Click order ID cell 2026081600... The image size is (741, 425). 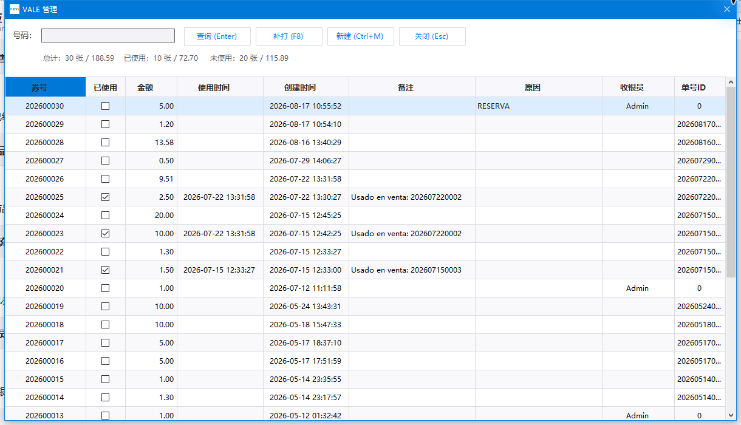click(699, 143)
